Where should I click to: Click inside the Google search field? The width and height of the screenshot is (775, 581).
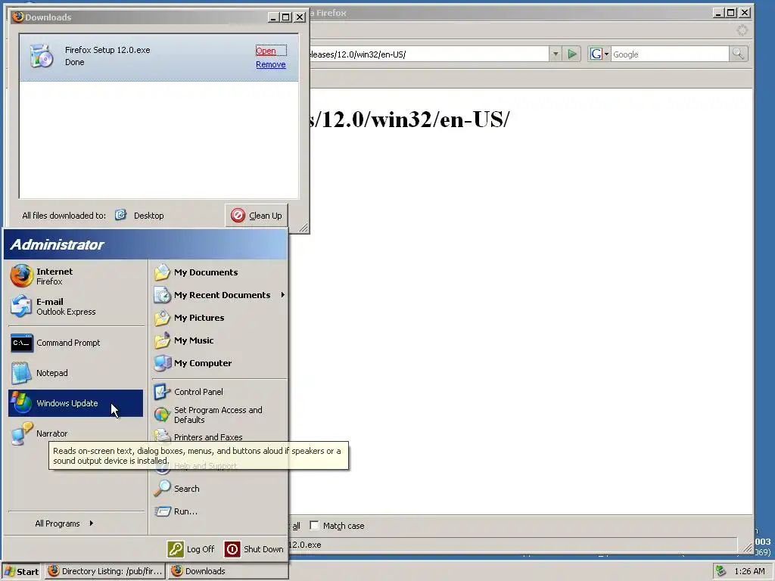tap(670, 54)
